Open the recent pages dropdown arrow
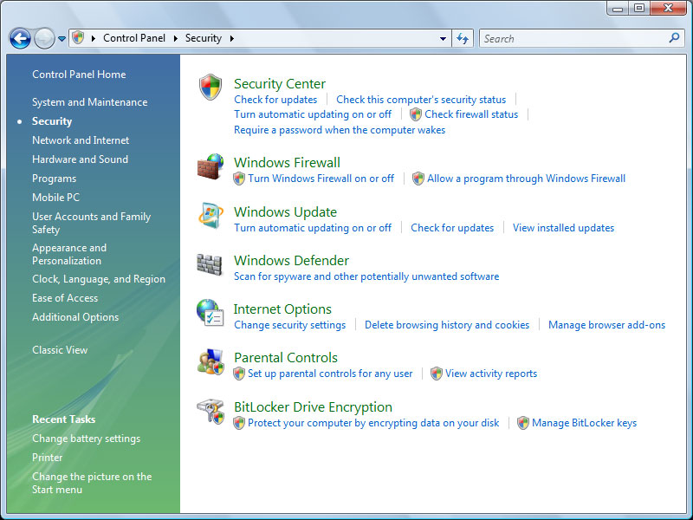The height and width of the screenshot is (520, 693). pos(62,39)
